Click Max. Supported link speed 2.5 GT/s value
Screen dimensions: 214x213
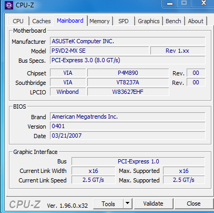point(184,180)
